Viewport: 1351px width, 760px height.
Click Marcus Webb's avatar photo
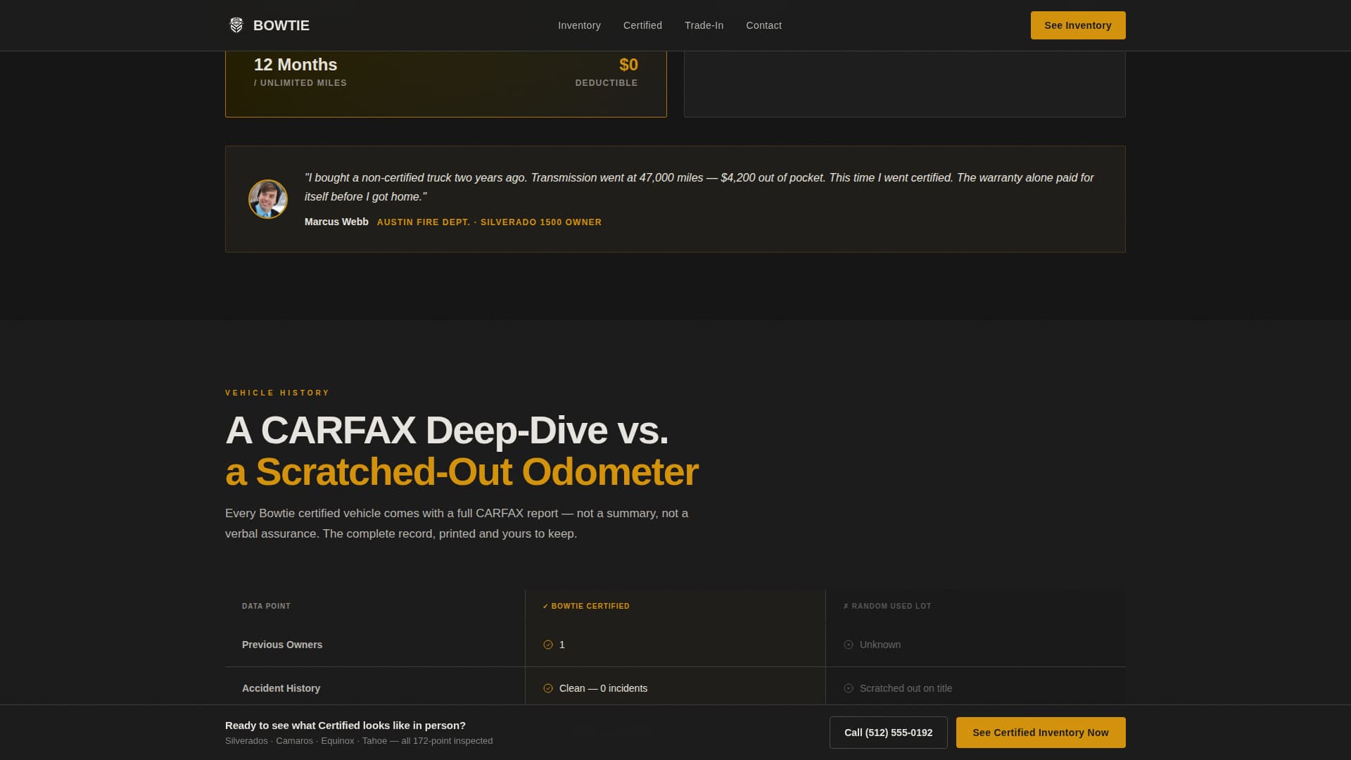coord(268,199)
